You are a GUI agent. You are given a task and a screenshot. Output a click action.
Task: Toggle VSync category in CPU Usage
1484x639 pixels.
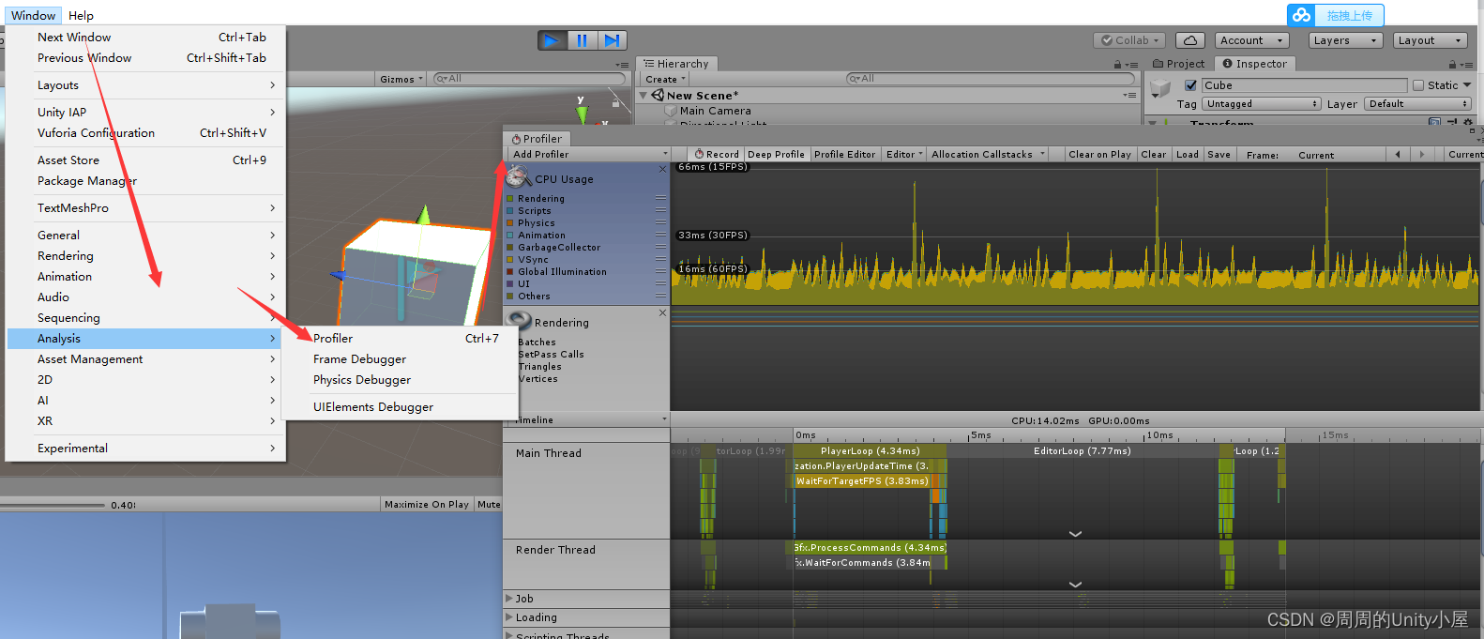coord(510,259)
